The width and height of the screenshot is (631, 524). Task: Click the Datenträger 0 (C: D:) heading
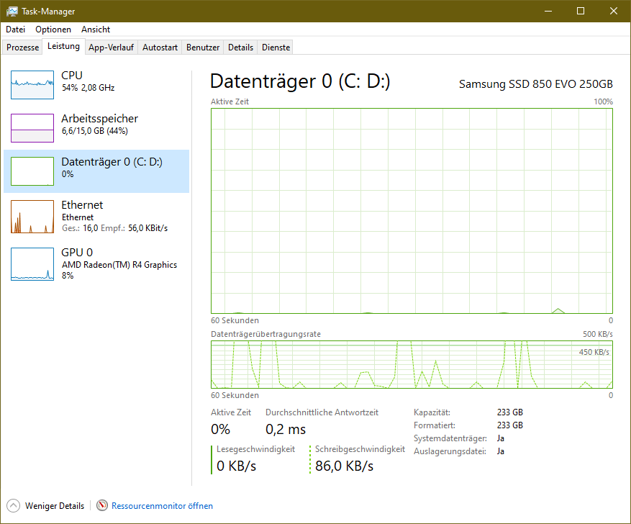[x=300, y=81]
